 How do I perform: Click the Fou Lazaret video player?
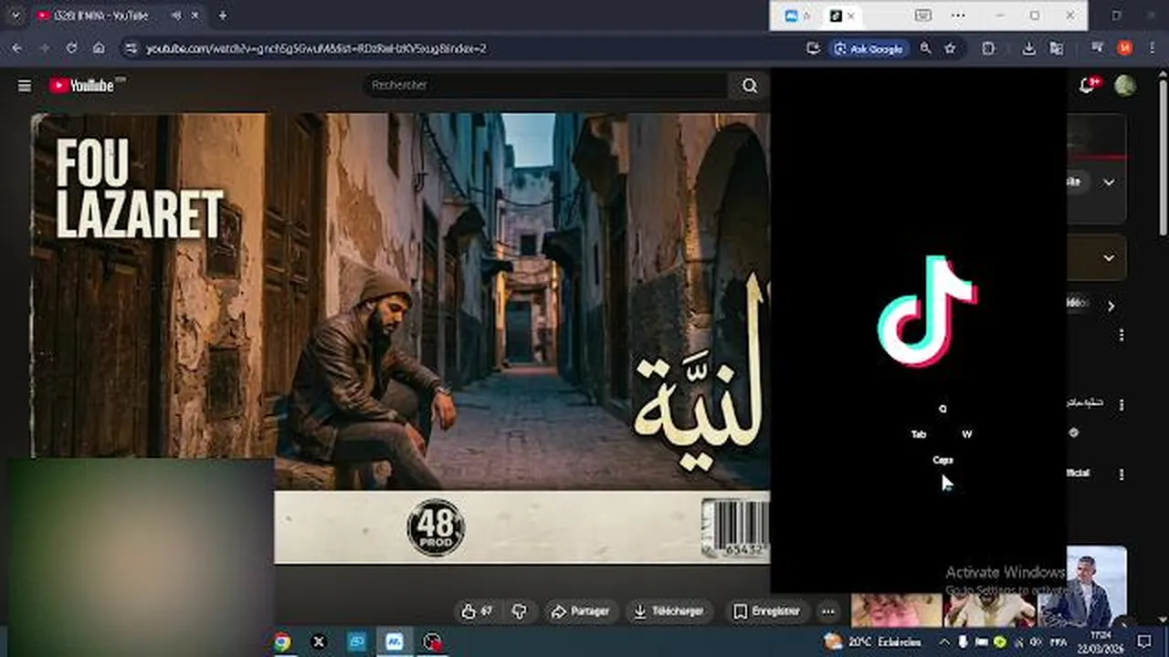(400, 338)
